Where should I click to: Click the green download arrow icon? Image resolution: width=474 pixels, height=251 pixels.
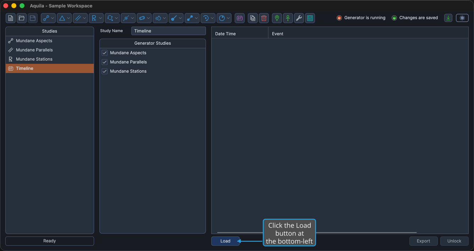coord(448,18)
